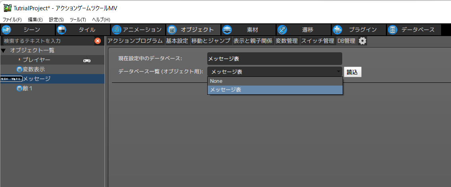Click the Tile (タイル) checkerboard icon
Image resolution: width=451 pixels, height=187 pixels.
coord(61,30)
